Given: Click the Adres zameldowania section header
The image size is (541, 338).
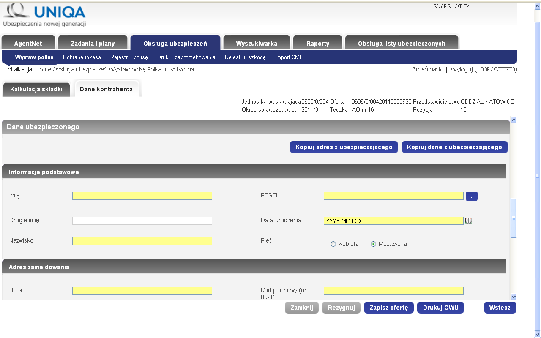Looking at the screenshot, I should point(254,267).
